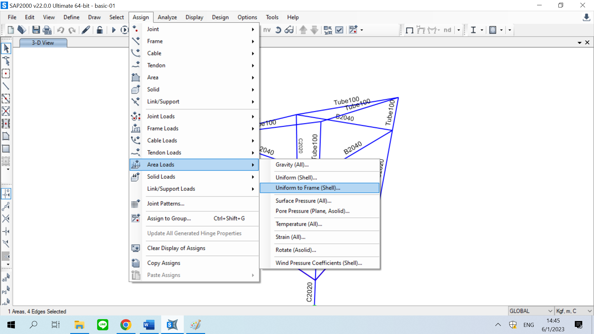Click the Run Analysis play icon
This screenshot has height=334, width=594.
click(114, 30)
